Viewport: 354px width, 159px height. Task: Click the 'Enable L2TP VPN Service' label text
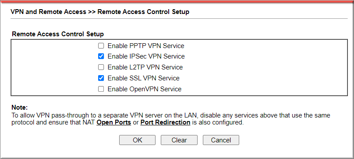[145, 67]
